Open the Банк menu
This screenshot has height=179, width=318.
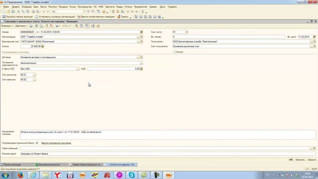pos(36,6)
